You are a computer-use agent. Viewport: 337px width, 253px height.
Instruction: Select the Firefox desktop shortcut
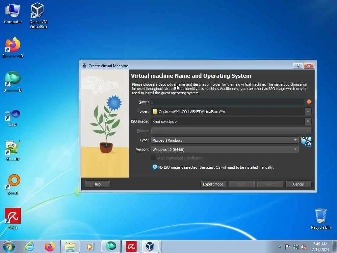(13, 47)
